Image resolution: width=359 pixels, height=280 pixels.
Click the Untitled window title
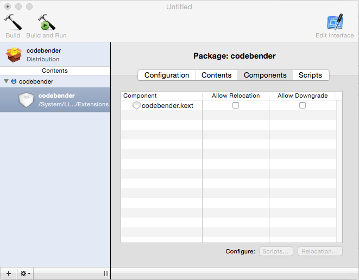tap(179, 7)
